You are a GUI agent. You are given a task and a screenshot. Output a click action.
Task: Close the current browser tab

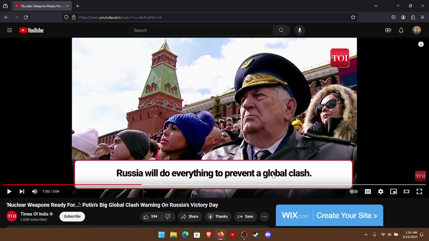[x=67, y=6]
